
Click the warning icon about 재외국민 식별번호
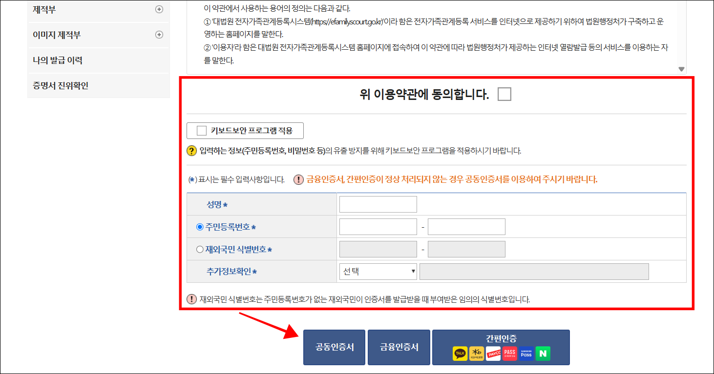pyautogui.click(x=191, y=300)
